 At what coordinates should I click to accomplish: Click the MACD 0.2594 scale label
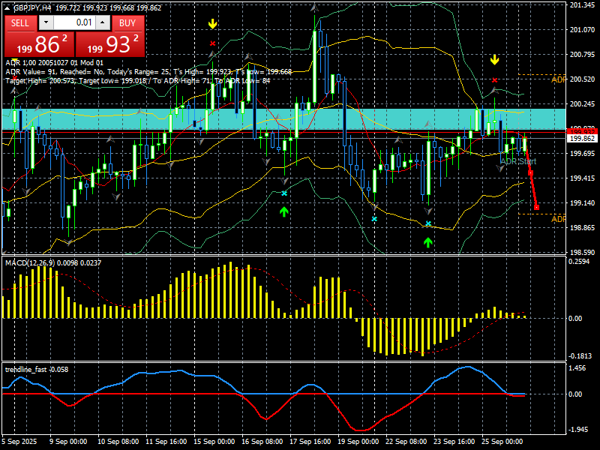coord(579,261)
